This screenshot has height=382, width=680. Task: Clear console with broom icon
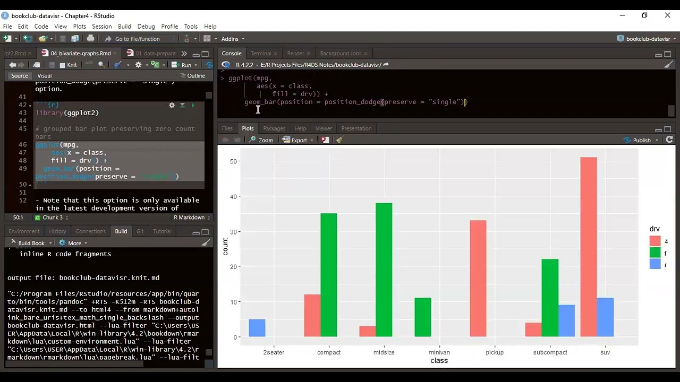(x=668, y=65)
